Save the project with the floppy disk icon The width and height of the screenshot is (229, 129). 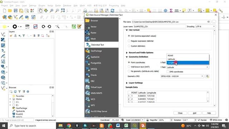coord(15,10)
